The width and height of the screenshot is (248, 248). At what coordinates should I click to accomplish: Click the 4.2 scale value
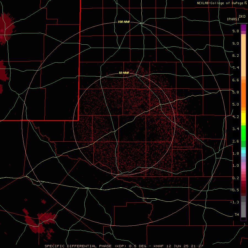[236, 117]
